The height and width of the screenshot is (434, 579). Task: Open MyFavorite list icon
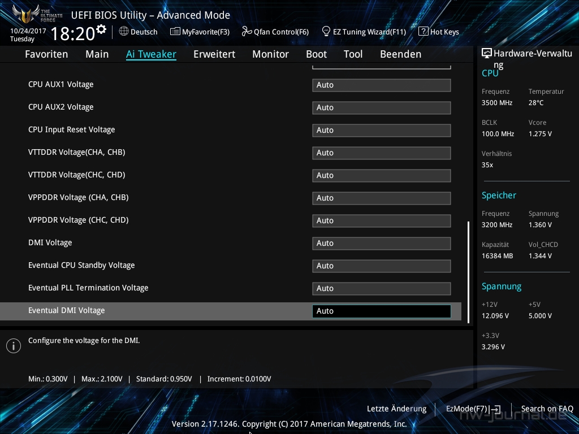(175, 32)
